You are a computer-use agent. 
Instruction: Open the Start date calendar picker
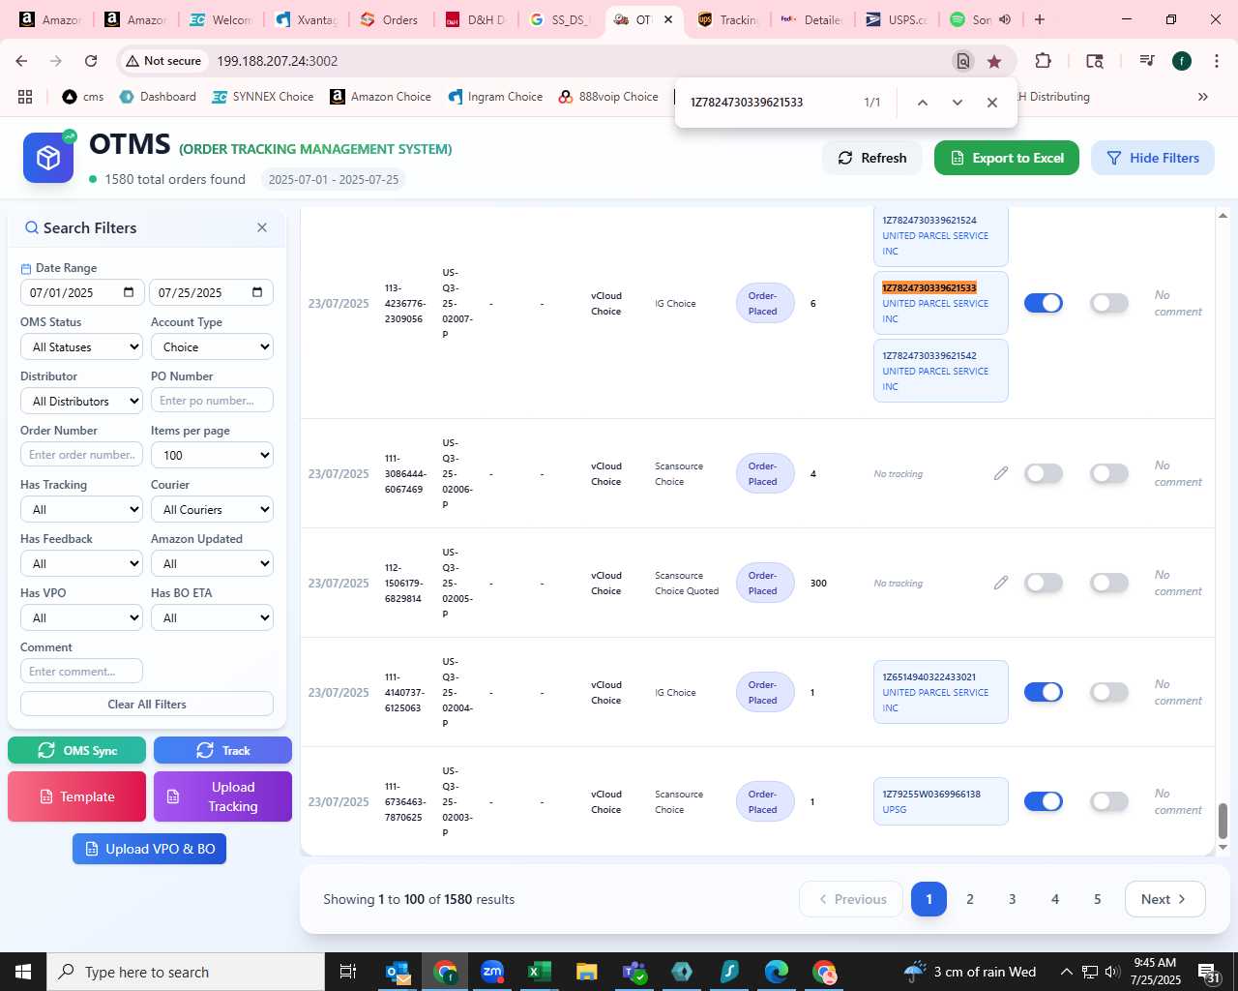[x=130, y=292]
